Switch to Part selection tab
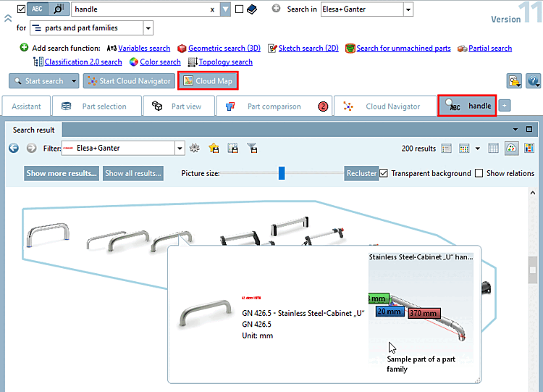Viewport: 543px width, 392px height. click(97, 107)
